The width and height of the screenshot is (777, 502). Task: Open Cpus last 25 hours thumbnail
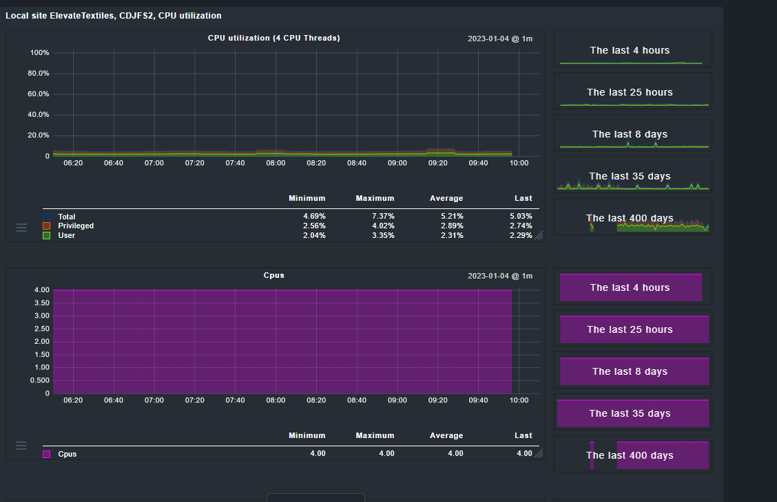click(x=633, y=329)
